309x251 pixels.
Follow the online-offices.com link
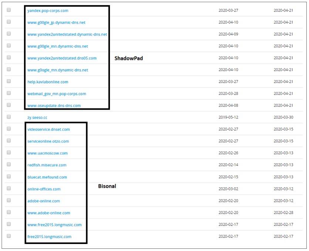click(x=44, y=189)
